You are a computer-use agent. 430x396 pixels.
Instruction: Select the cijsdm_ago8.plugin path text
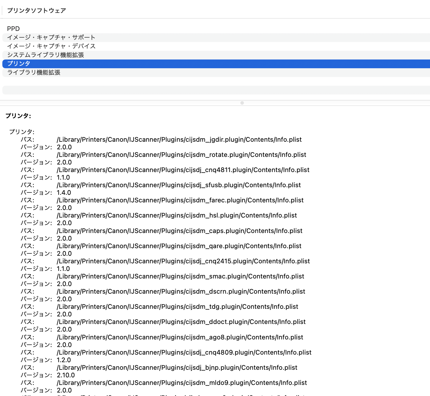click(180, 337)
